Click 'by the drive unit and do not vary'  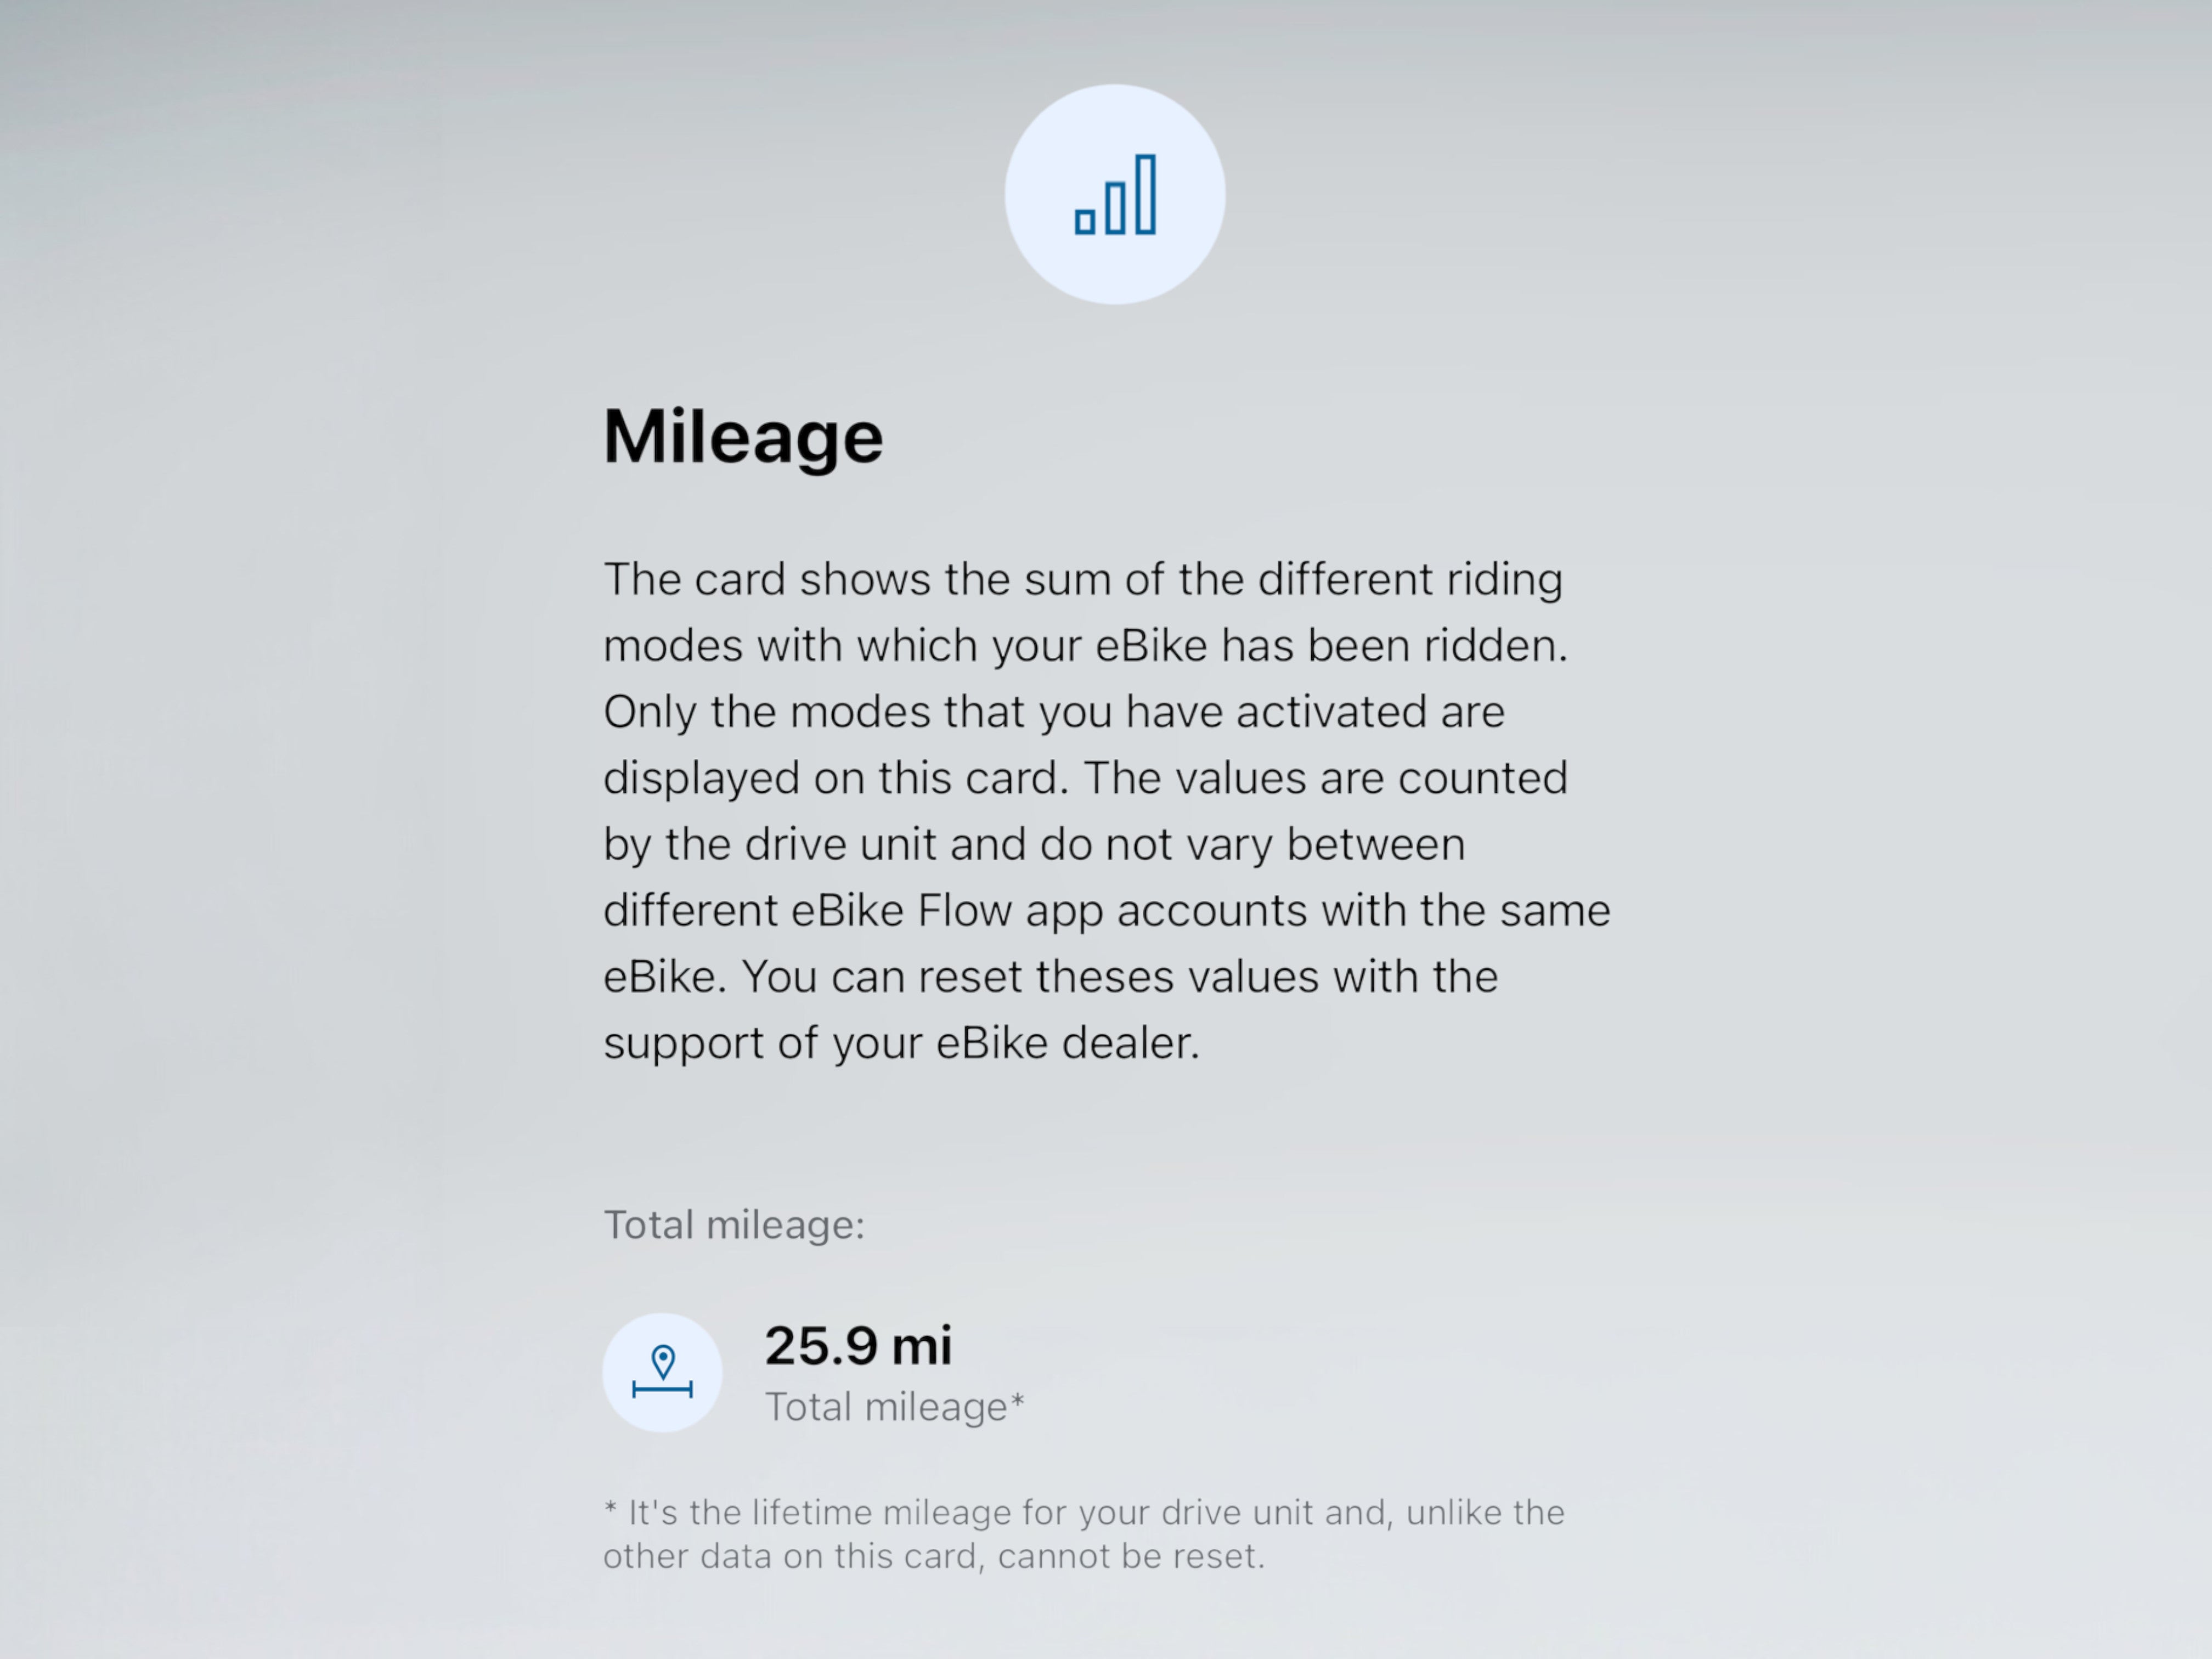[1034, 844]
